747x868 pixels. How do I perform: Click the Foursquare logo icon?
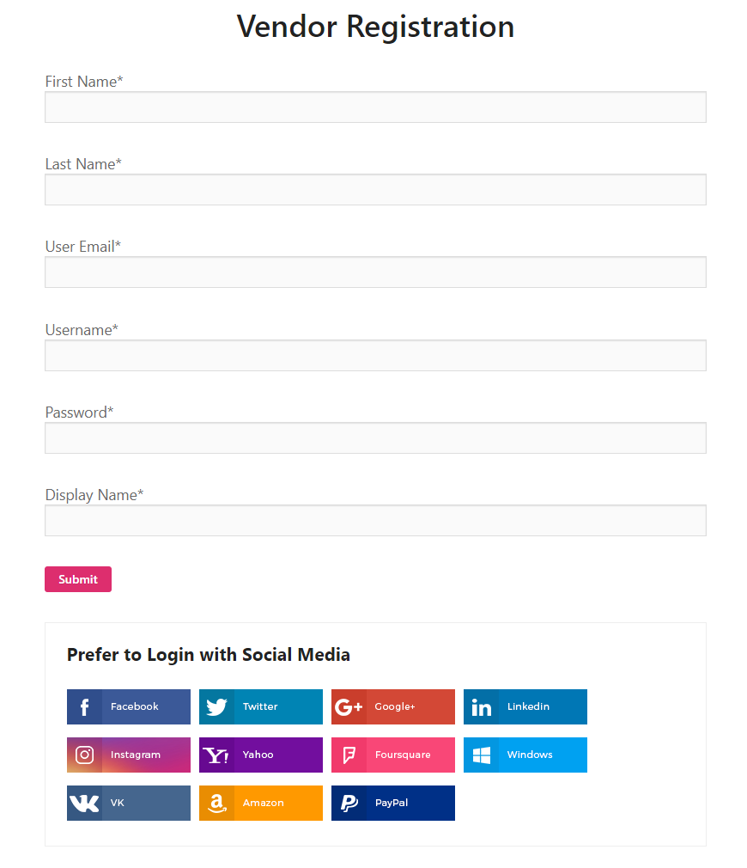coord(349,755)
